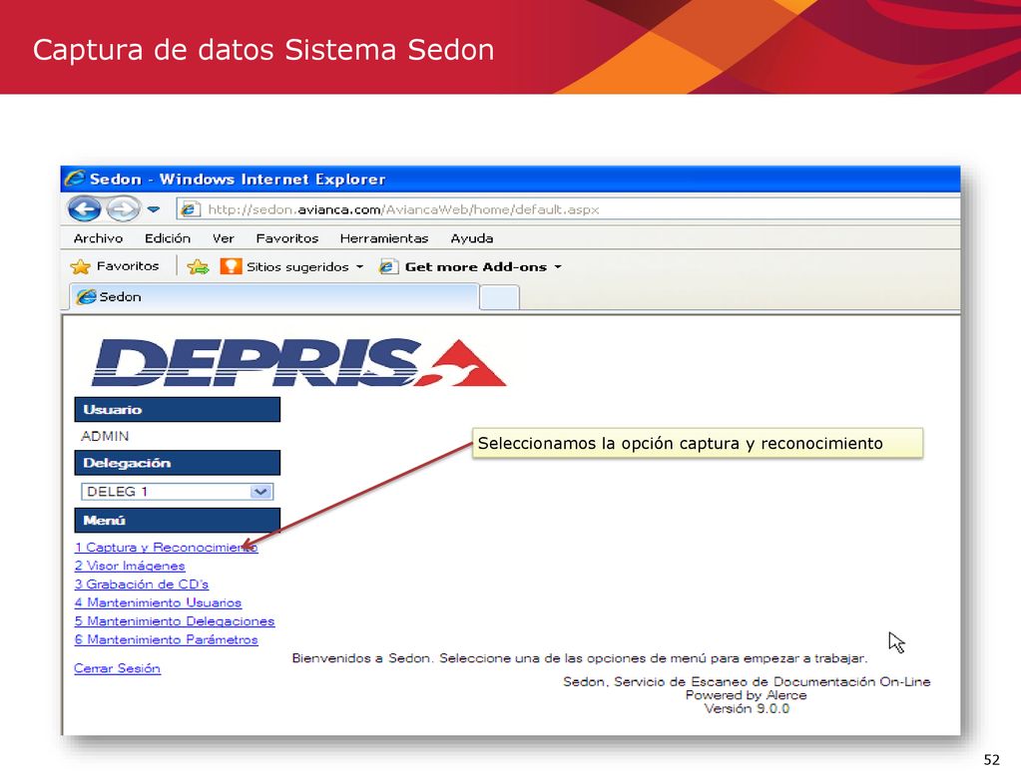Screen dimensions: 1021x781
Task: Click the browser Back arrow button
Action: pyautogui.click(x=84, y=209)
